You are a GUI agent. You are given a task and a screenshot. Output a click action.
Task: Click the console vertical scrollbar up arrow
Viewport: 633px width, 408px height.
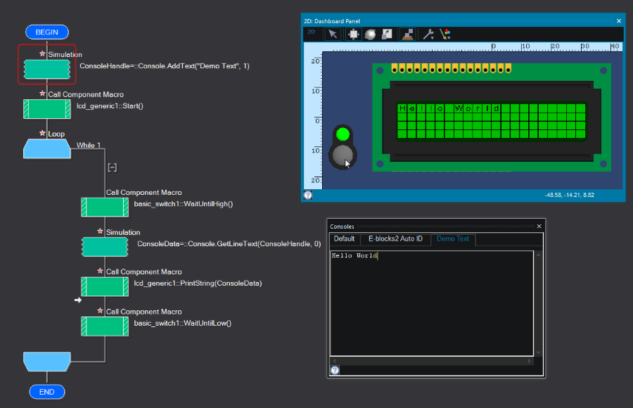538,255
